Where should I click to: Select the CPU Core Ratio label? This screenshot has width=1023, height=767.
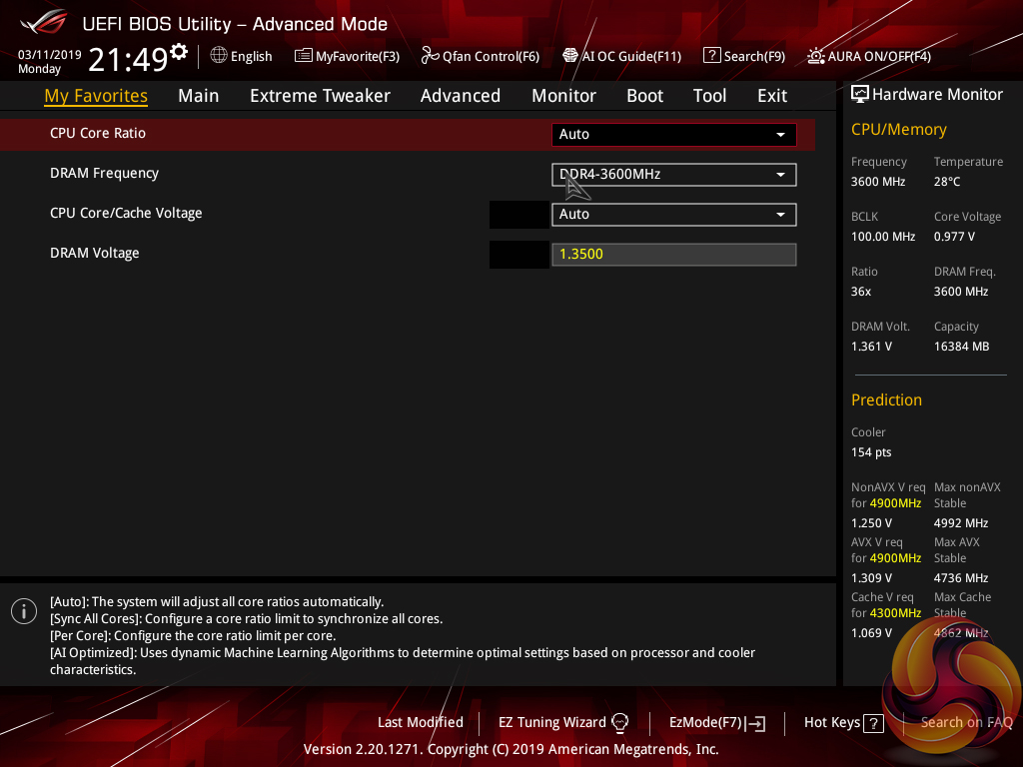coord(98,133)
